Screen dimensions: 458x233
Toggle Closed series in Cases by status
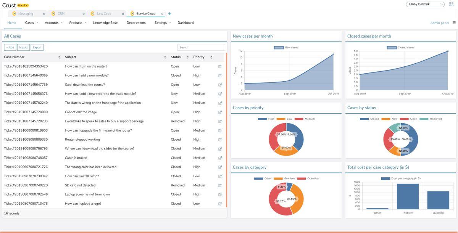pos(369,119)
